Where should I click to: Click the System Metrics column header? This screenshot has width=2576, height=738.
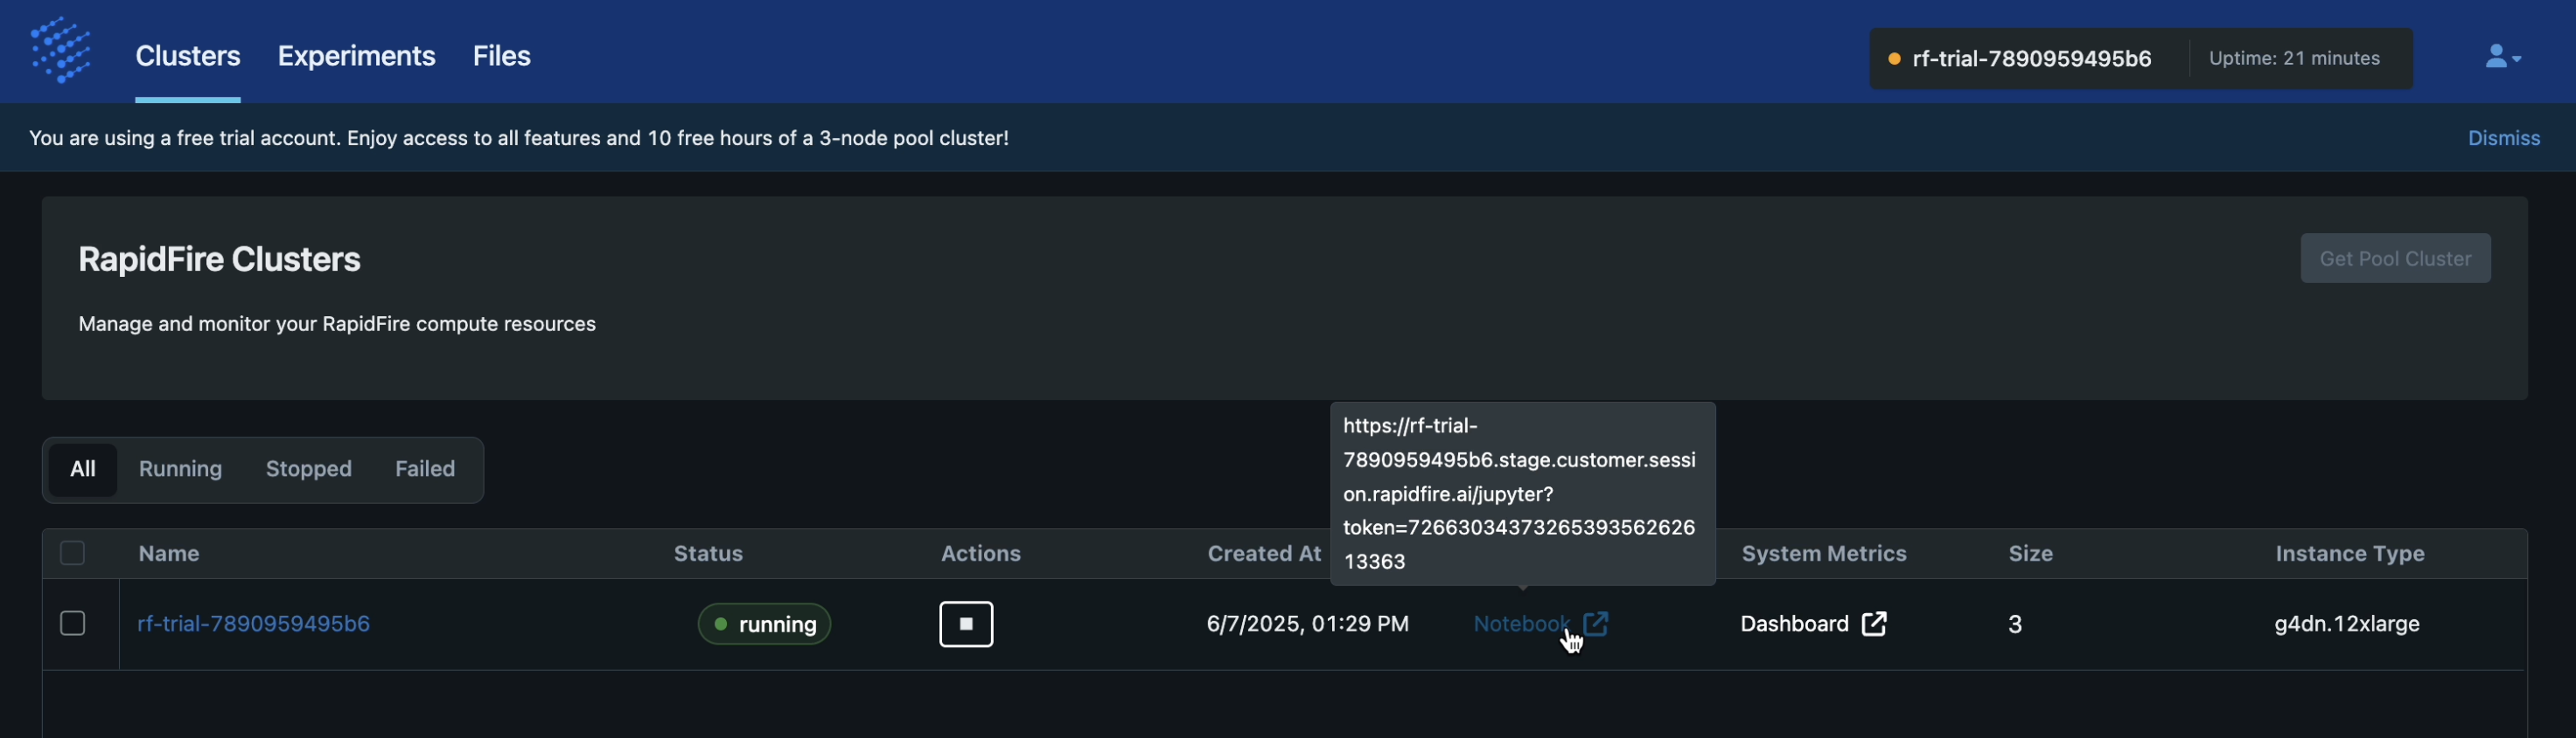[1824, 555]
